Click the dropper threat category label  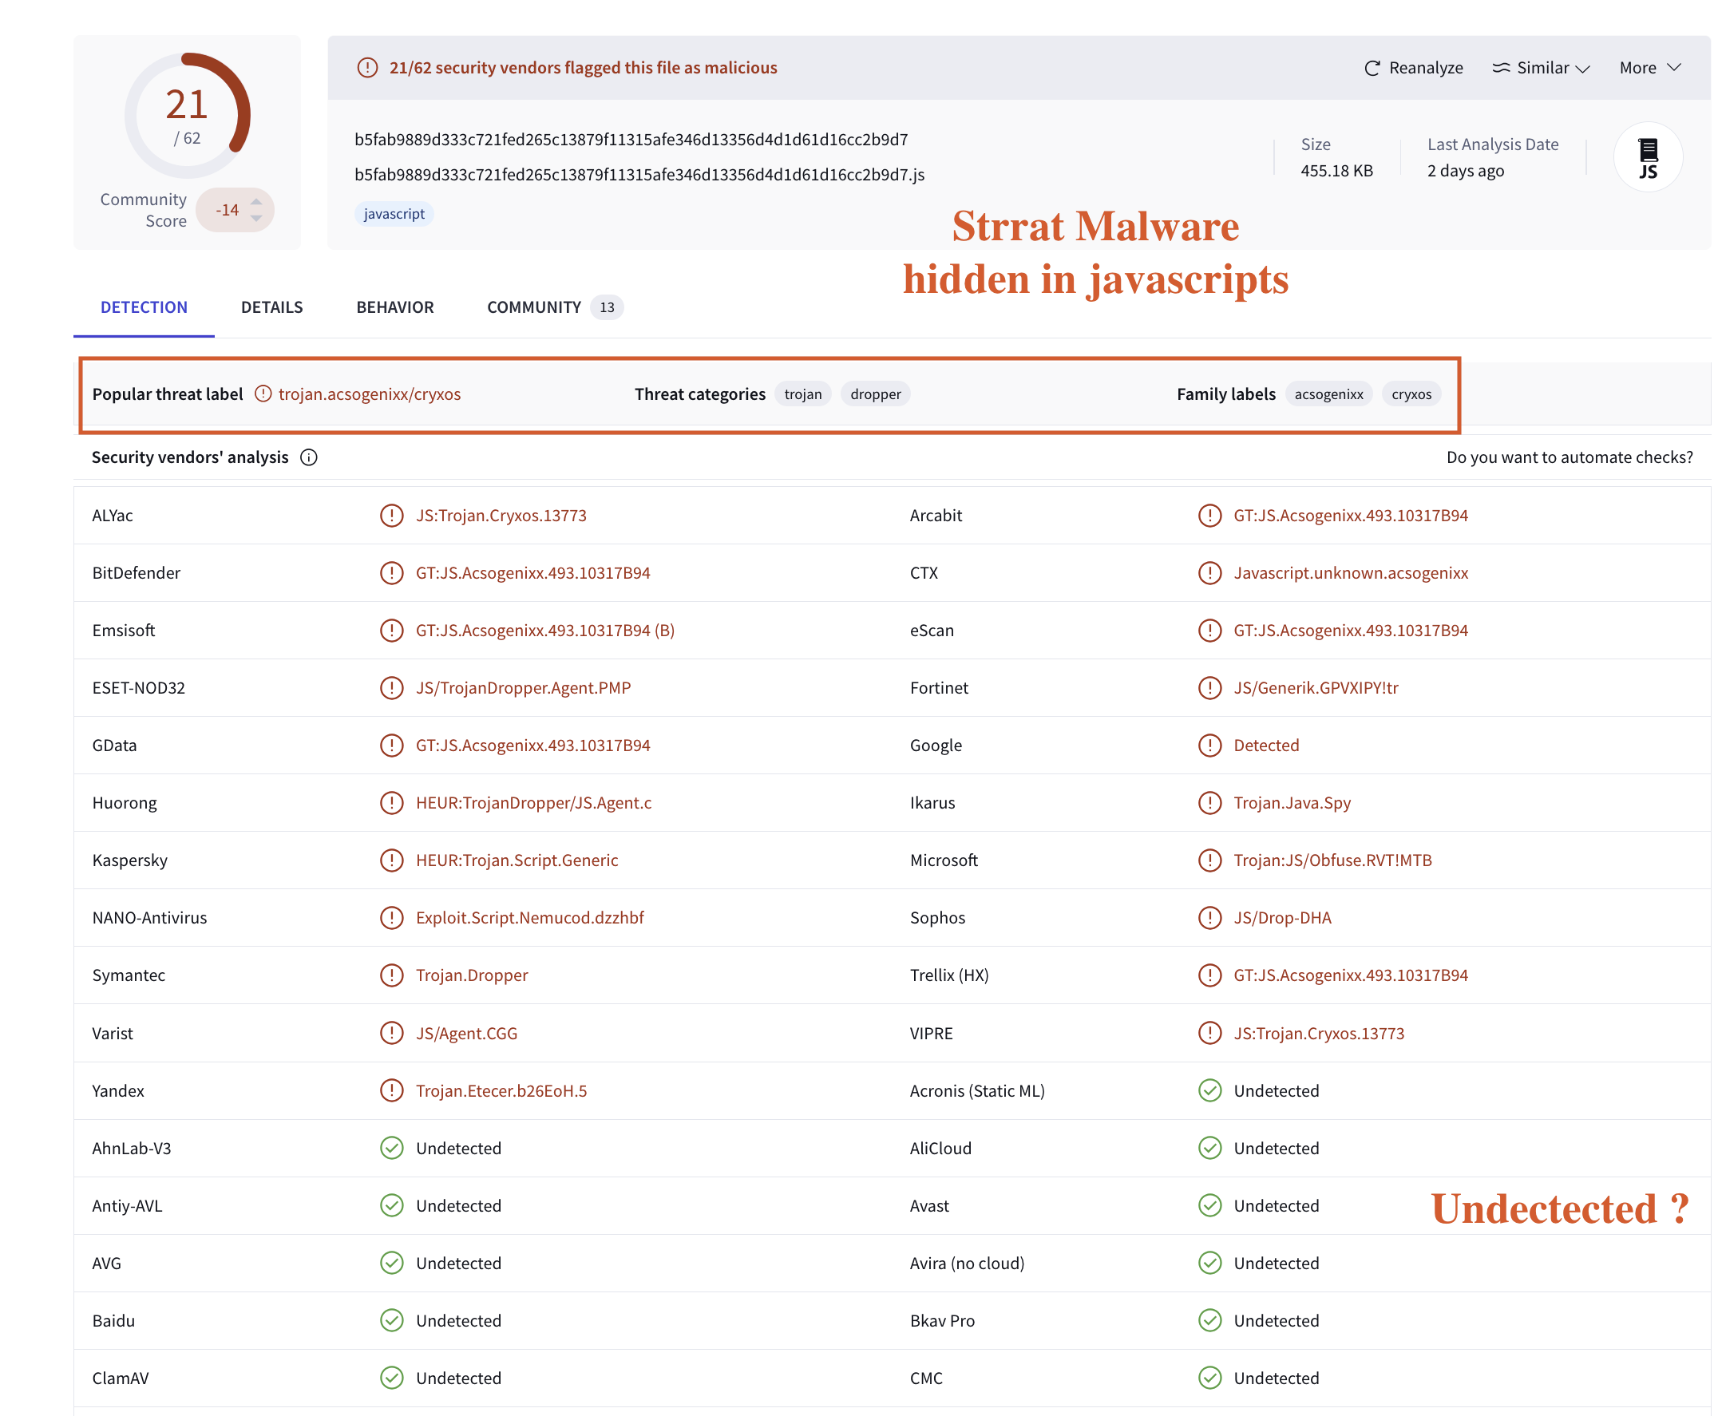click(x=876, y=394)
